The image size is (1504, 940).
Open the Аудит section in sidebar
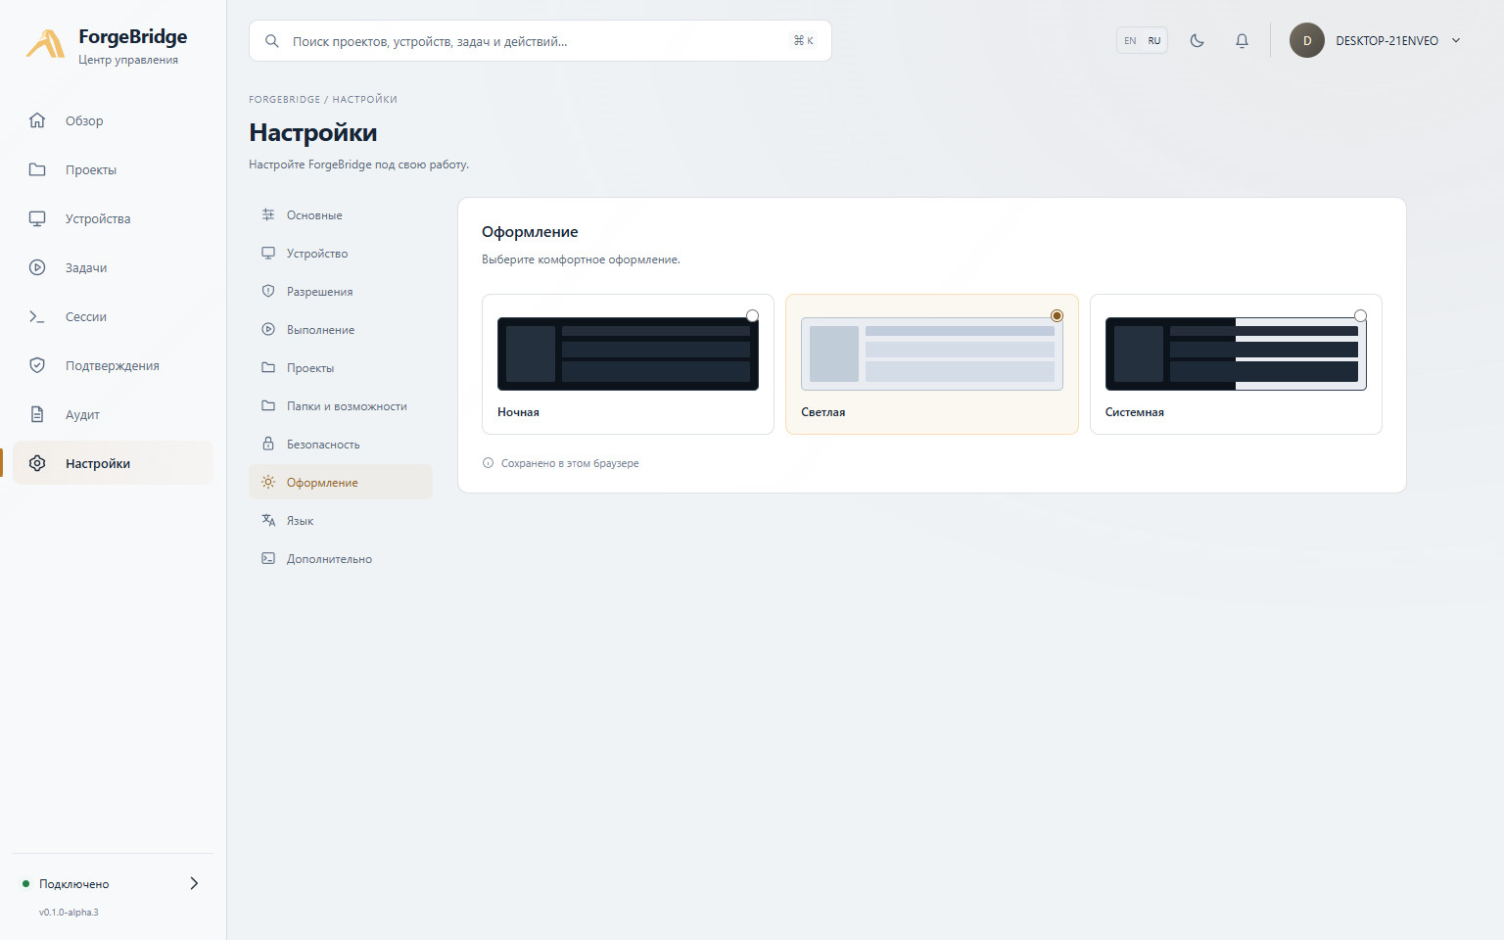113,414
